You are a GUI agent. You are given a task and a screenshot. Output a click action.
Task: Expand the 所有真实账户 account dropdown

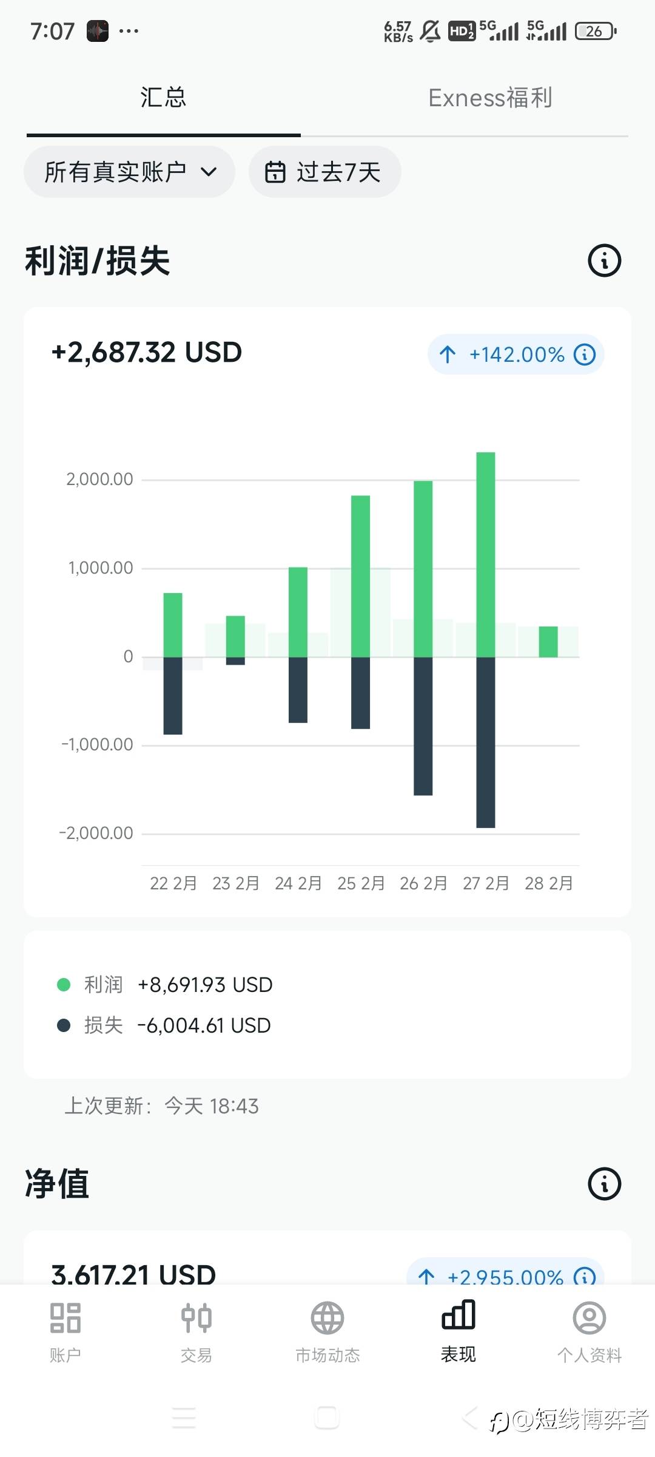point(129,172)
